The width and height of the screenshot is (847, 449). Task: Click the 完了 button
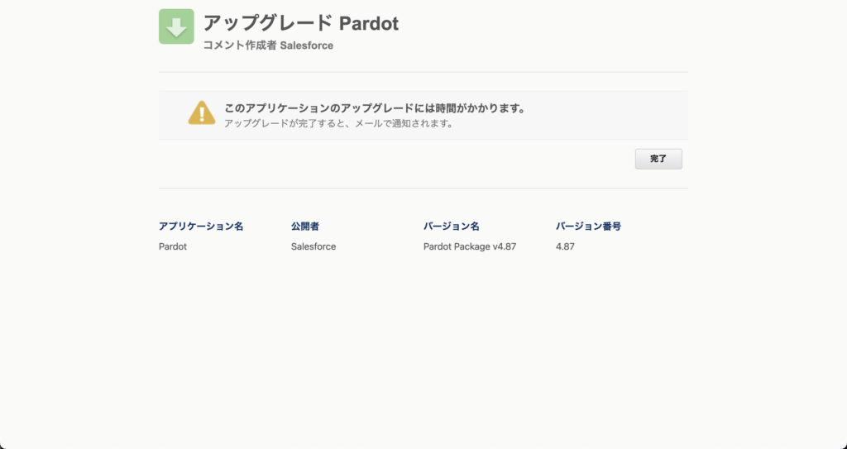point(658,159)
